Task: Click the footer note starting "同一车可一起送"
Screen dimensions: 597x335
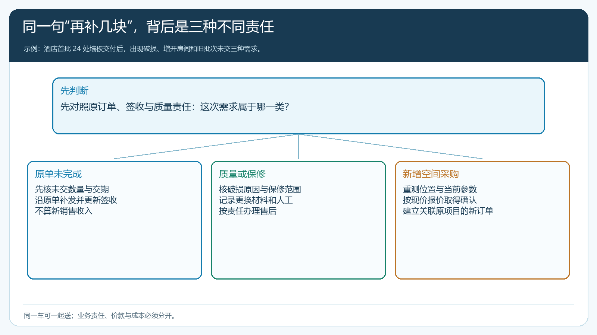Action: pos(100,316)
